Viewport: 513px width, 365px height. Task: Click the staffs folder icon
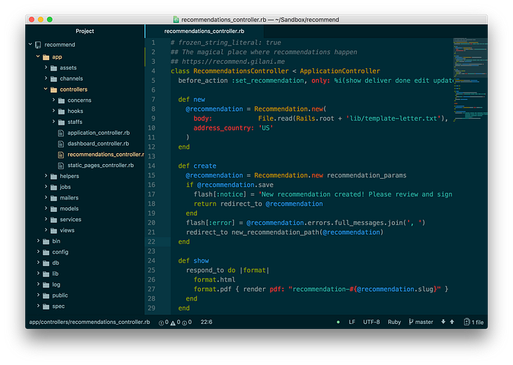click(x=62, y=122)
